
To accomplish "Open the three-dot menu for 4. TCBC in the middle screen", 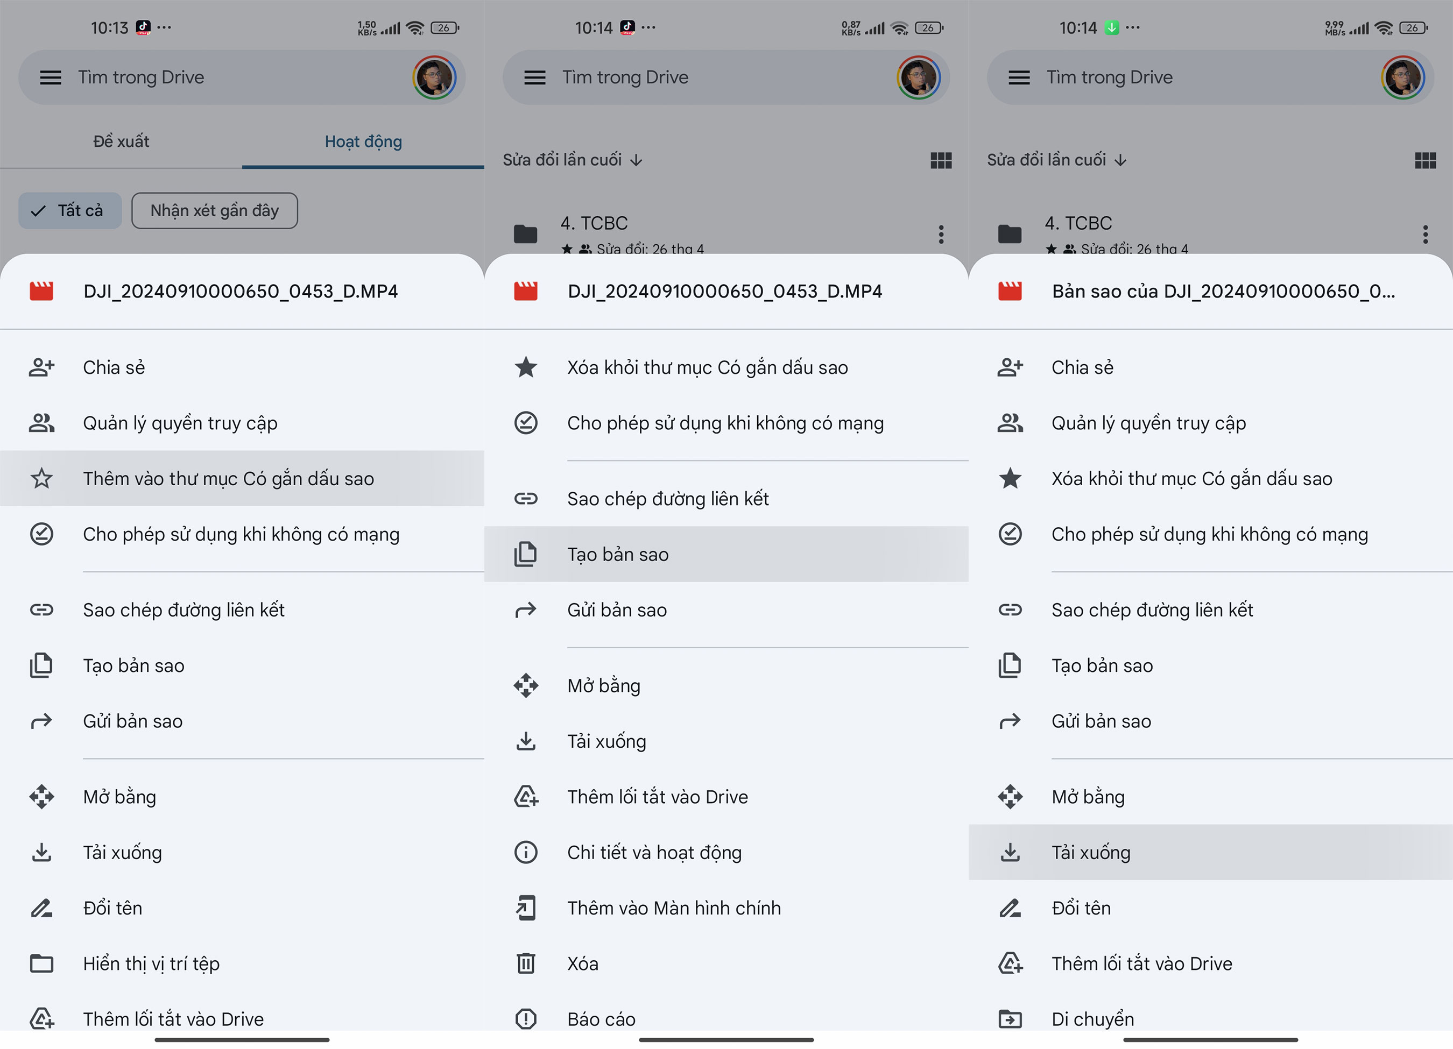I will click(x=941, y=235).
